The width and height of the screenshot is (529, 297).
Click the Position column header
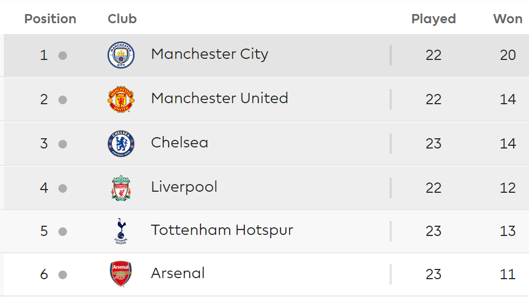pyautogui.click(x=50, y=19)
